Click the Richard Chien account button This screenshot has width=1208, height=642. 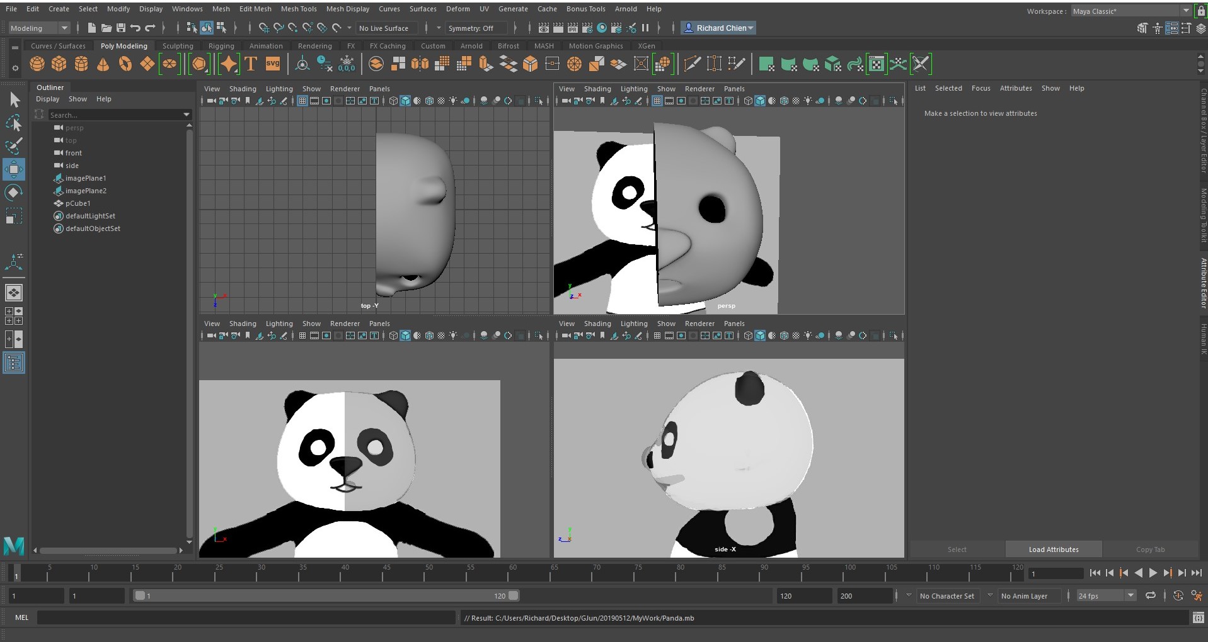pyautogui.click(x=718, y=28)
